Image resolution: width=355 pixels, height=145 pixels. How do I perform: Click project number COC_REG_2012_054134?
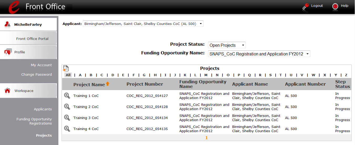pos(147,118)
